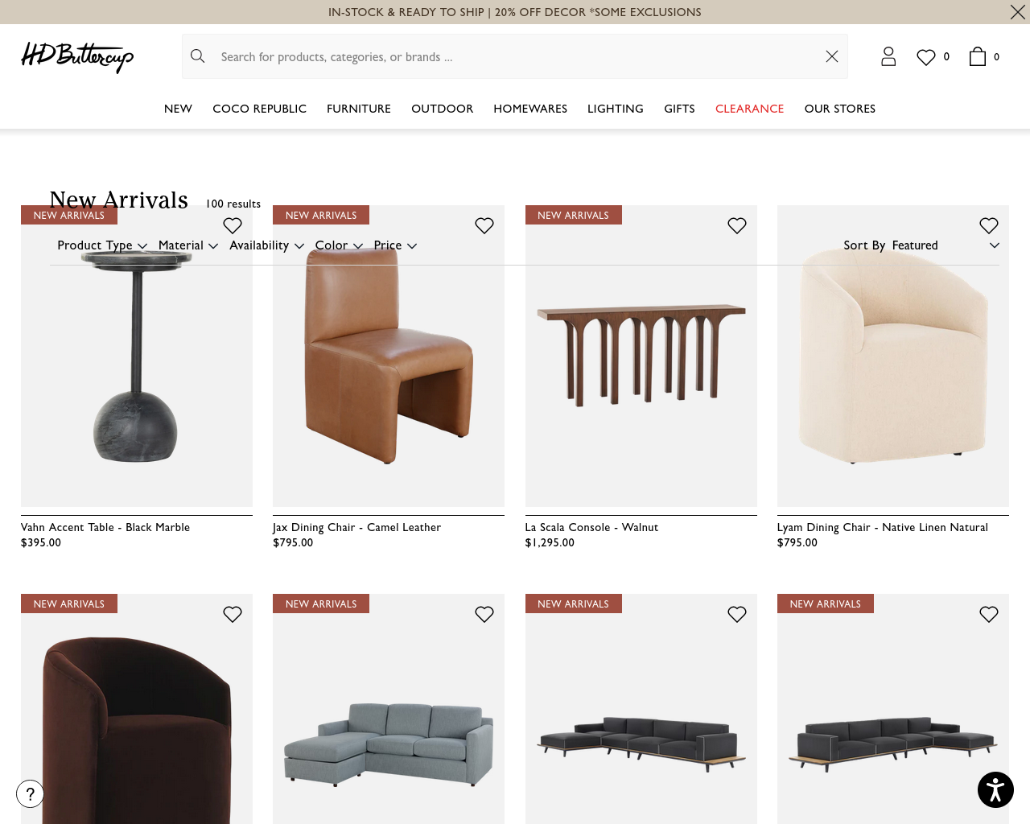
Task: Open the shopping bag icon
Action: click(x=978, y=56)
